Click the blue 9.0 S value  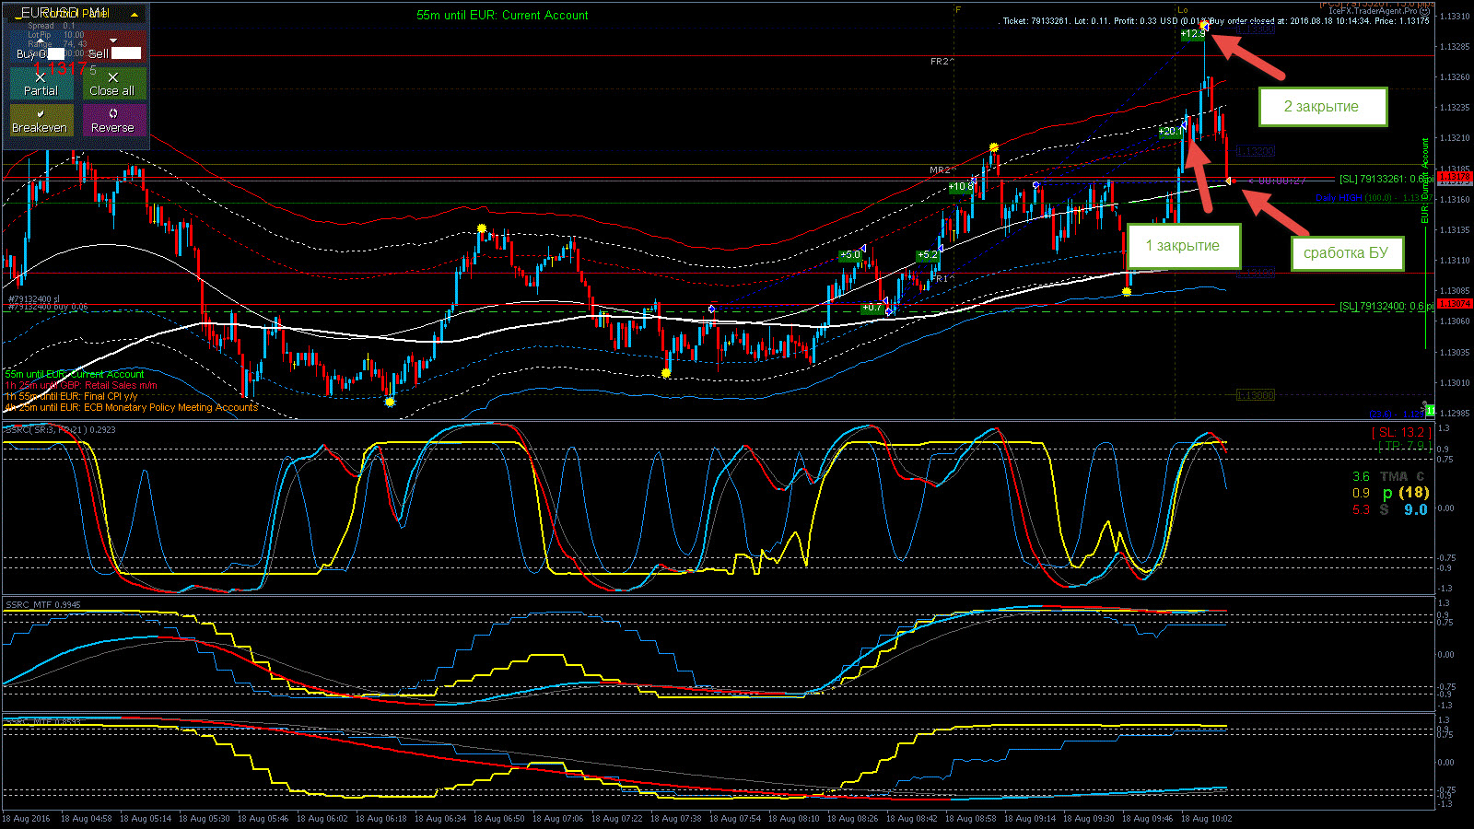point(1416,509)
